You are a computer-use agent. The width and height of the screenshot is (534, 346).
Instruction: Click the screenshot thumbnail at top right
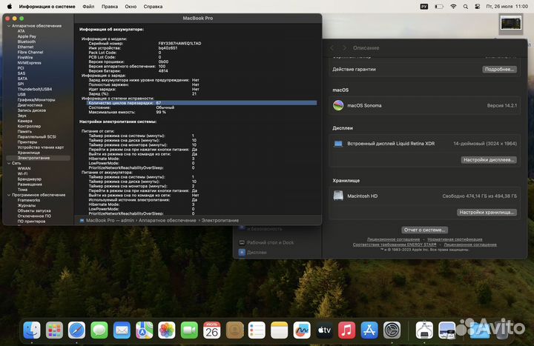(510, 24)
